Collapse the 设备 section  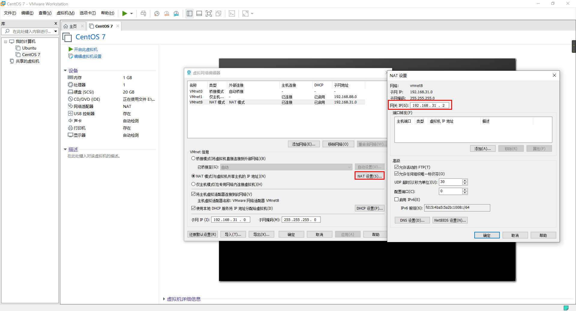coord(65,70)
